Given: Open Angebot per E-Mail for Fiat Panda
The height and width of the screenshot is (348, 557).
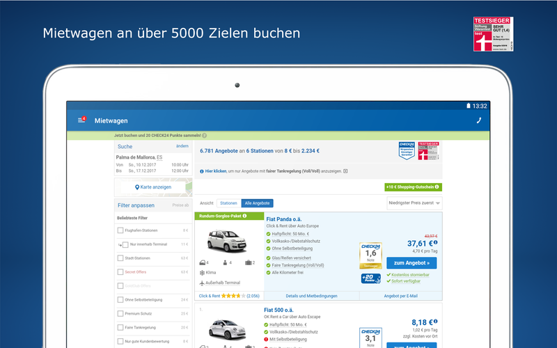Looking at the screenshot, I should tap(401, 296).
